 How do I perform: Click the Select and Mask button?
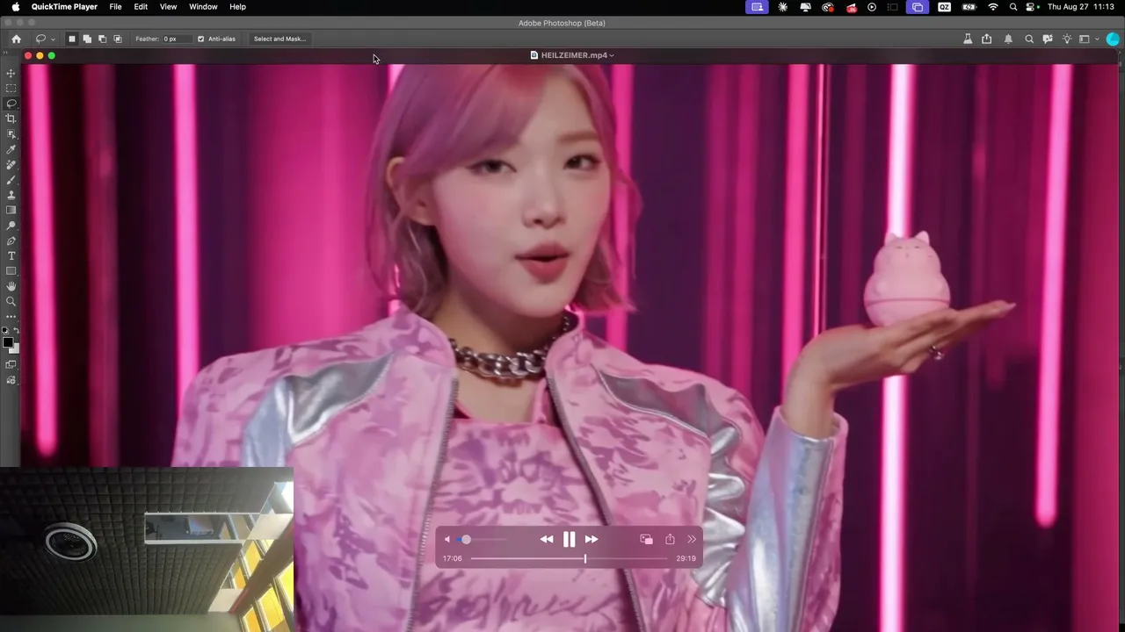pyautogui.click(x=279, y=39)
